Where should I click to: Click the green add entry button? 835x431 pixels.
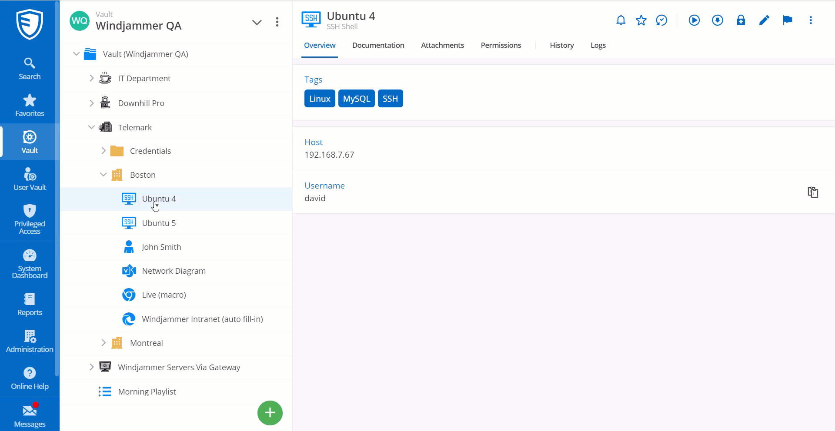point(270,413)
